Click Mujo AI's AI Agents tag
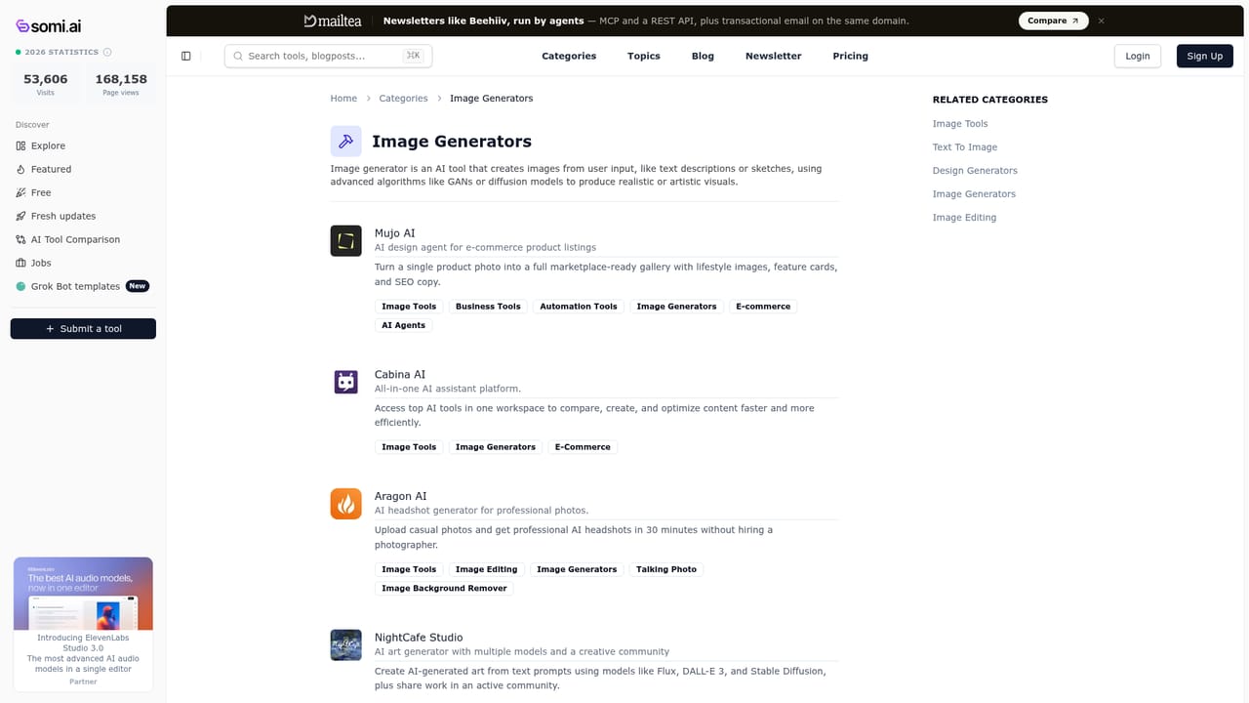This screenshot has width=1249, height=703. (403, 325)
